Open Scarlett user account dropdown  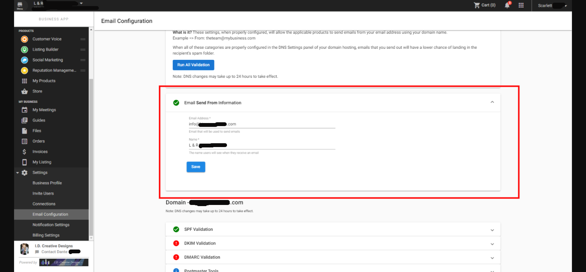click(x=552, y=5)
